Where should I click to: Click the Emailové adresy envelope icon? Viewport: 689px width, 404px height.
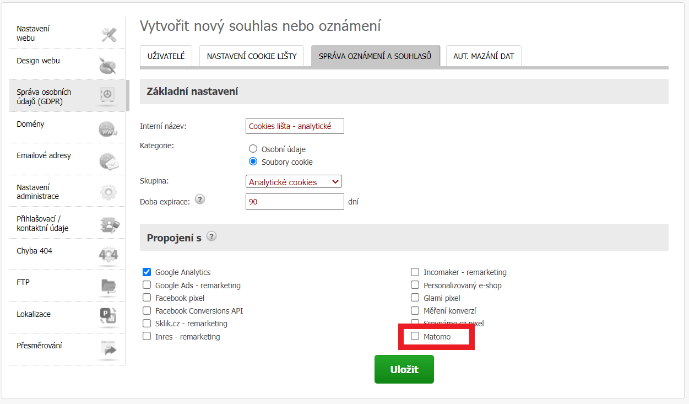pos(108,161)
